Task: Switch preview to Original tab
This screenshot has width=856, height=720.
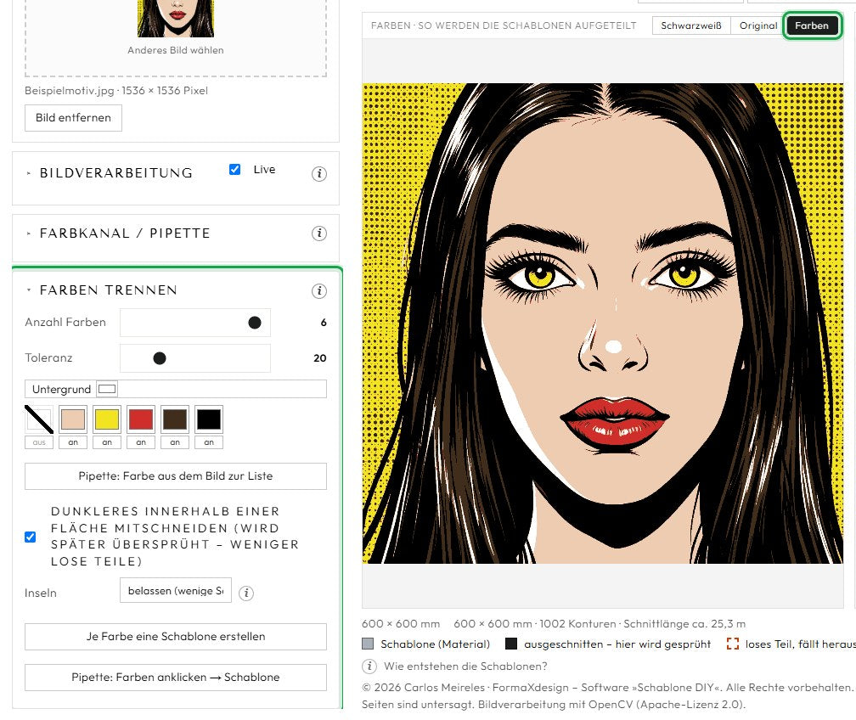Action: 758,25
